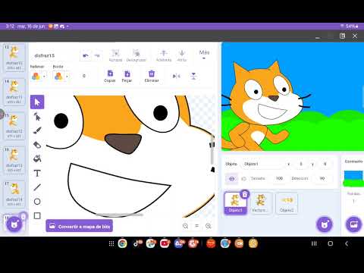364x273 pixels.
Task: Select costume thumbnail number 14
Action: click(x=14, y=92)
